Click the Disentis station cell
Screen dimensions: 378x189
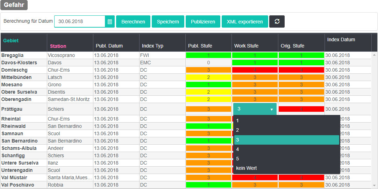point(70,92)
